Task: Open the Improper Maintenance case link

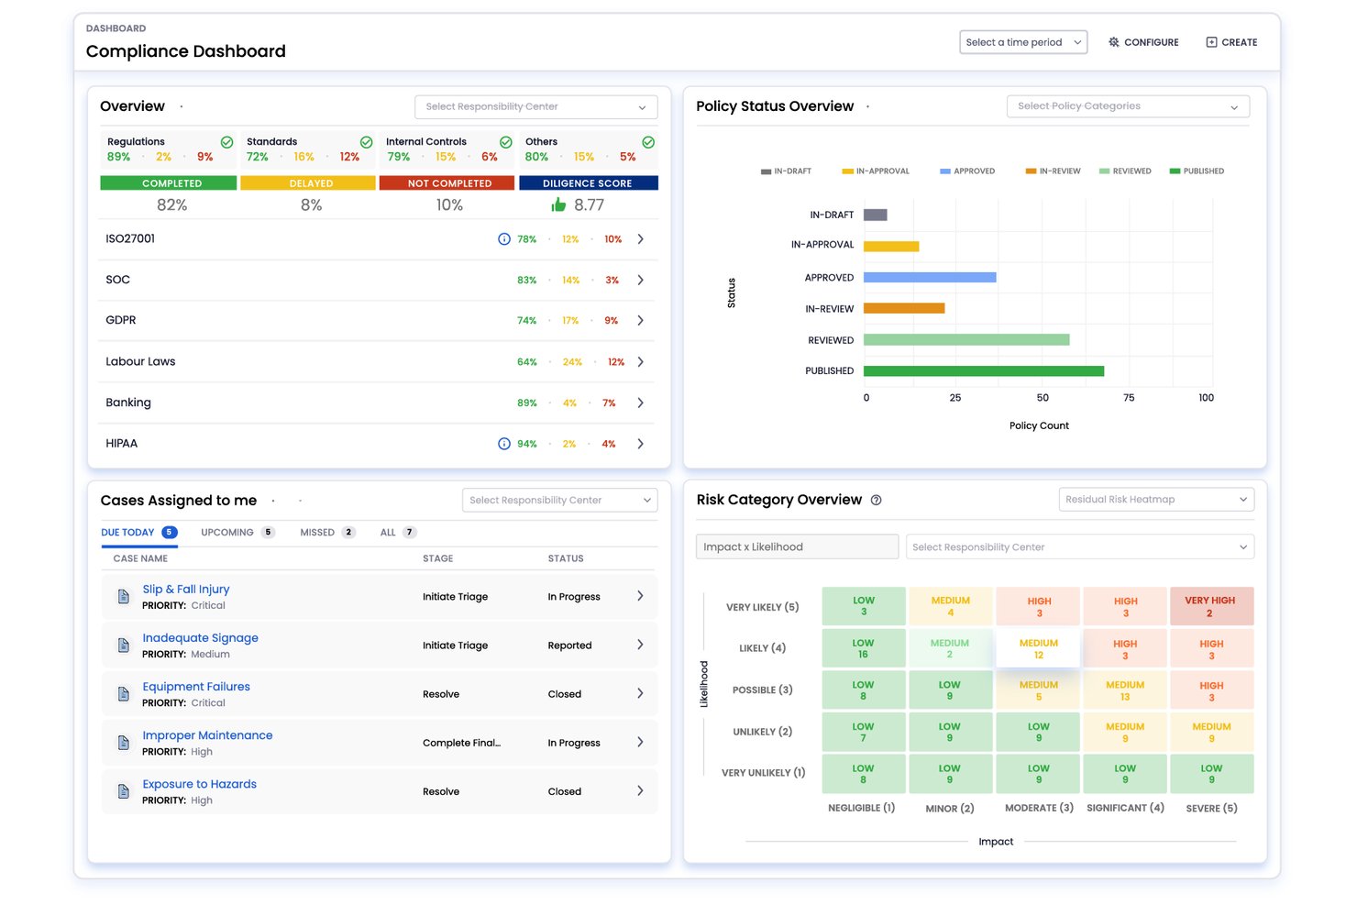Action: tap(207, 735)
